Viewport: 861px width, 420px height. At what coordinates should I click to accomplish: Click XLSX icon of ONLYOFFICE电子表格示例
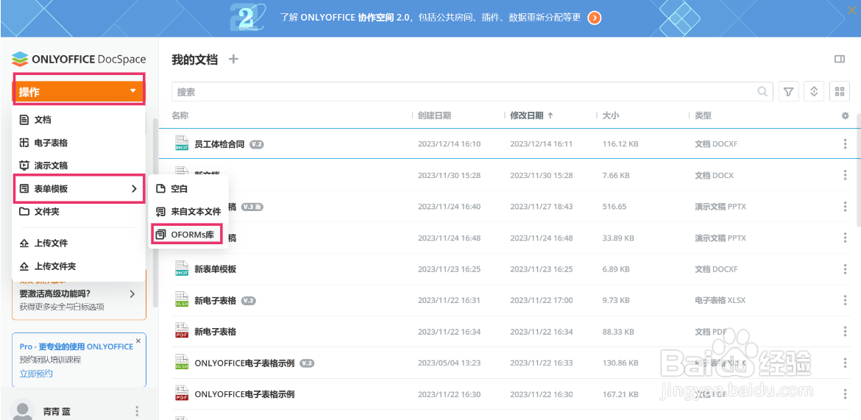click(181, 363)
